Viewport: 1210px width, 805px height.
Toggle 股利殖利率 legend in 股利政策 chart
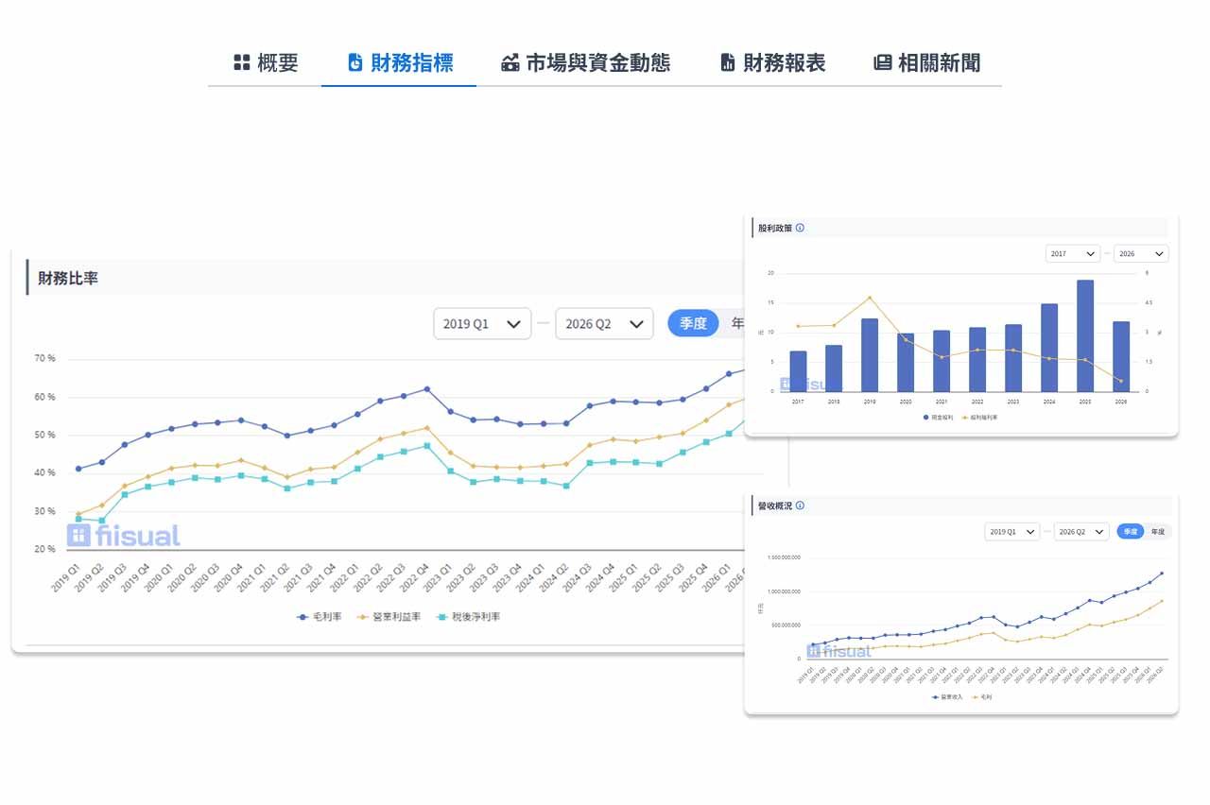pyautogui.click(x=980, y=417)
